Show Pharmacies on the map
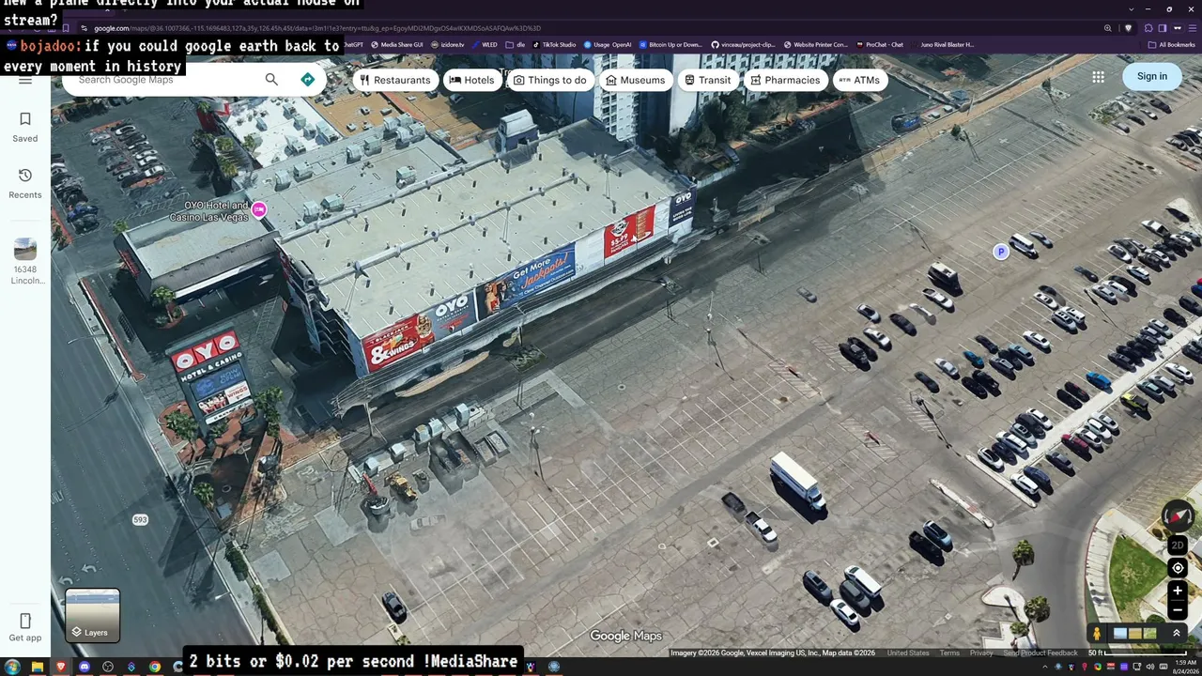 [x=786, y=80]
